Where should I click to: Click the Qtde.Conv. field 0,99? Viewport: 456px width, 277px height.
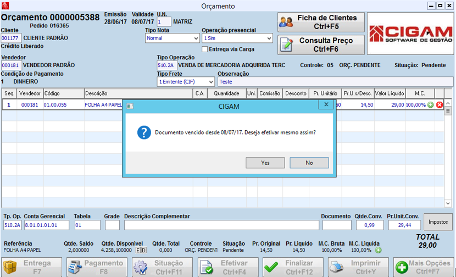tap(370, 225)
